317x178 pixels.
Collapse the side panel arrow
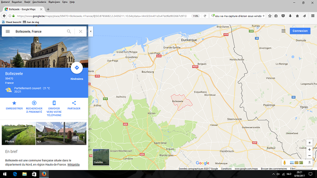tap(91, 31)
